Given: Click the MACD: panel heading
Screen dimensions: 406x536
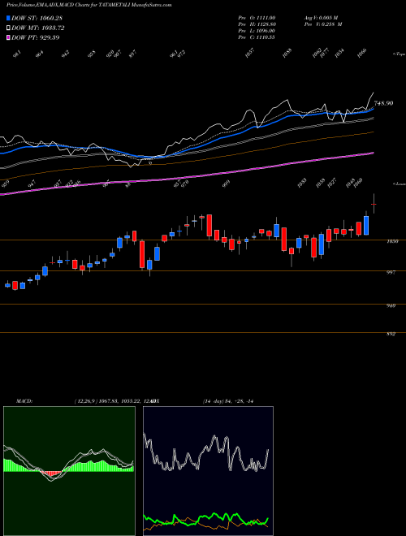Looking at the screenshot, I should [24, 401].
